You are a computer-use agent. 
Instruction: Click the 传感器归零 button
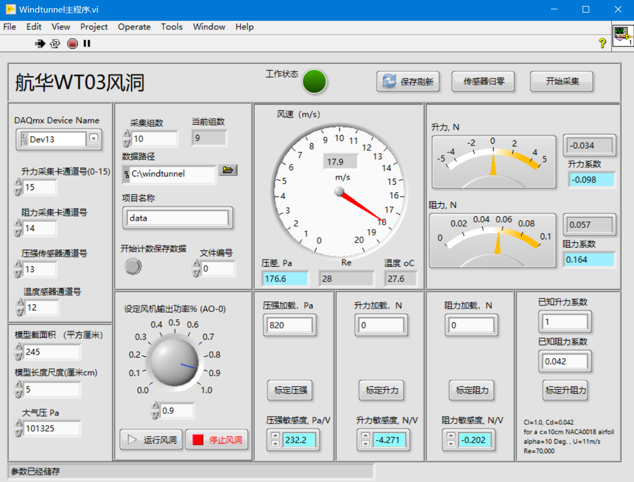tap(484, 81)
